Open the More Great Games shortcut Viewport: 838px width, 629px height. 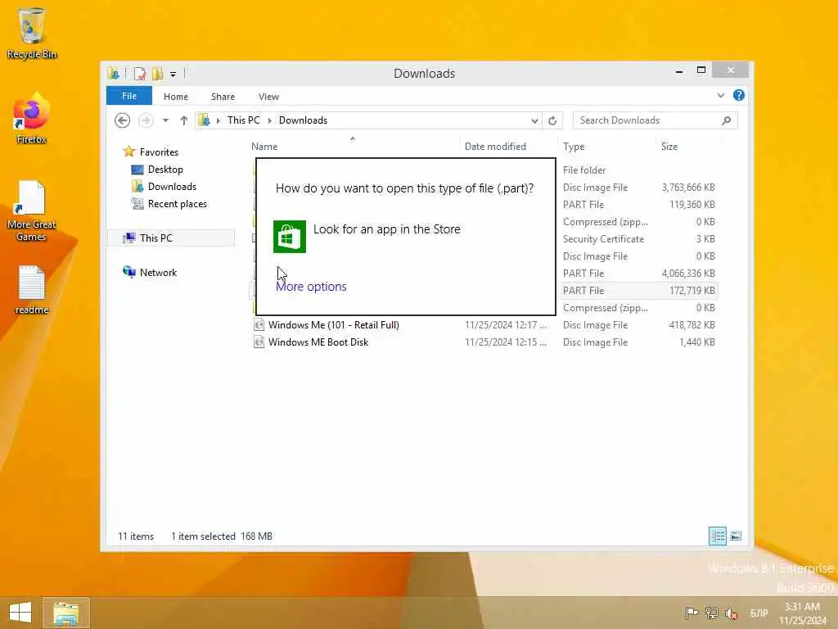click(31, 210)
